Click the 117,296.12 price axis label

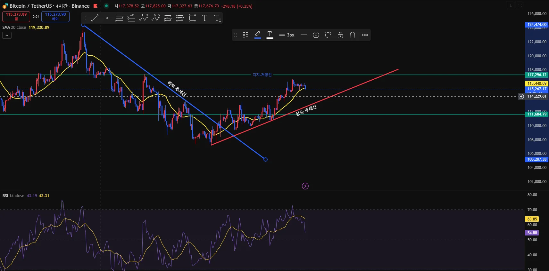(537, 75)
